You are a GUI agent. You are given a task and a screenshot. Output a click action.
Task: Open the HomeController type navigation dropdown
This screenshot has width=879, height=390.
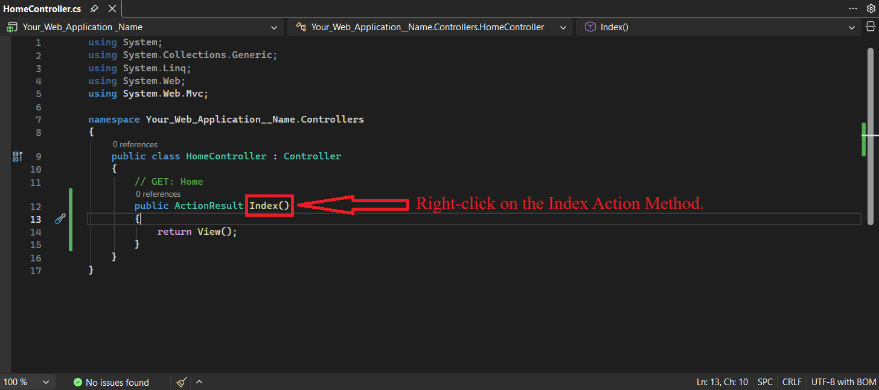coord(563,27)
